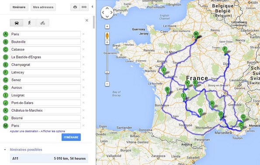Click the Street View pegman icon
The width and height of the screenshot is (260, 165).
click(107, 36)
